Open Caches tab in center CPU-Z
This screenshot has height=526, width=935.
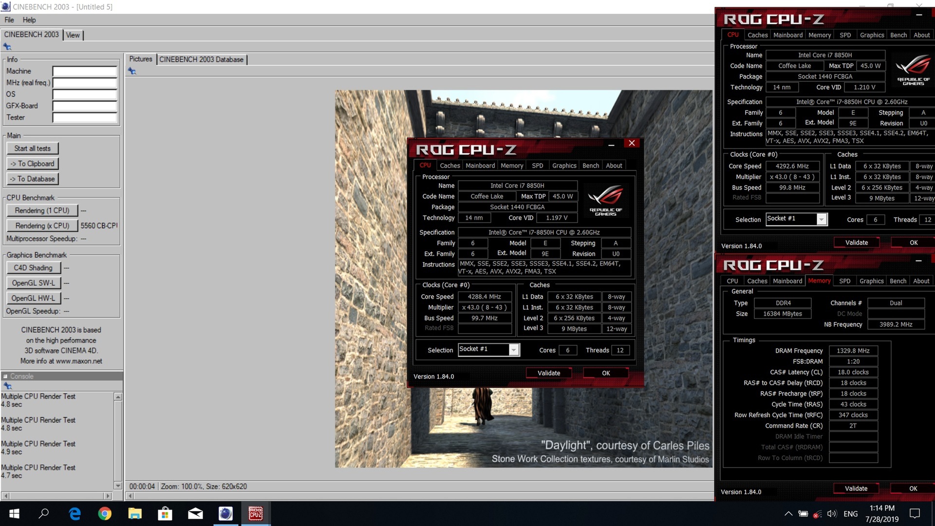pos(449,166)
